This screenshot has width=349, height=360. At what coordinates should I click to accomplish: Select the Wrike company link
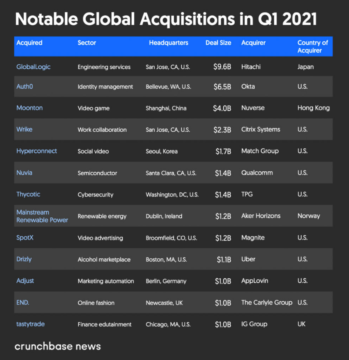point(24,129)
